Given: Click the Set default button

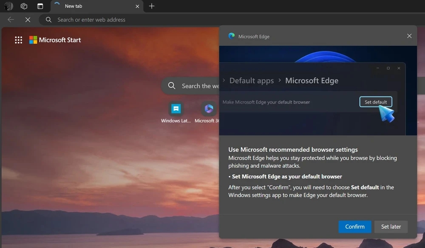Looking at the screenshot, I should coord(376,102).
